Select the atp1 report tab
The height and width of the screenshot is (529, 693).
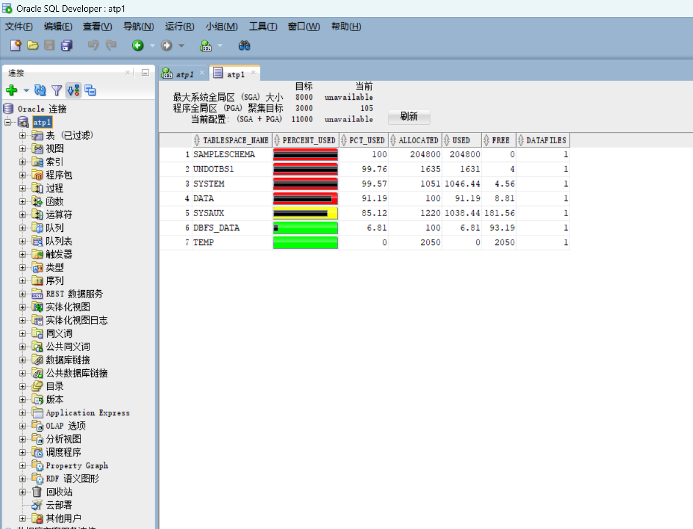click(x=236, y=75)
